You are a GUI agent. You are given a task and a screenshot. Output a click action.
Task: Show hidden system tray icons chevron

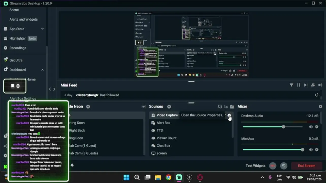(x=262, y=177)
